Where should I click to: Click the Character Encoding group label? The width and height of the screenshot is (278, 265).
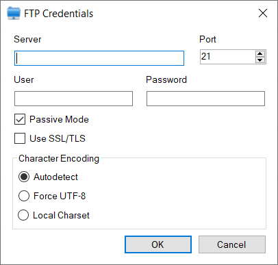pos(59,158)
